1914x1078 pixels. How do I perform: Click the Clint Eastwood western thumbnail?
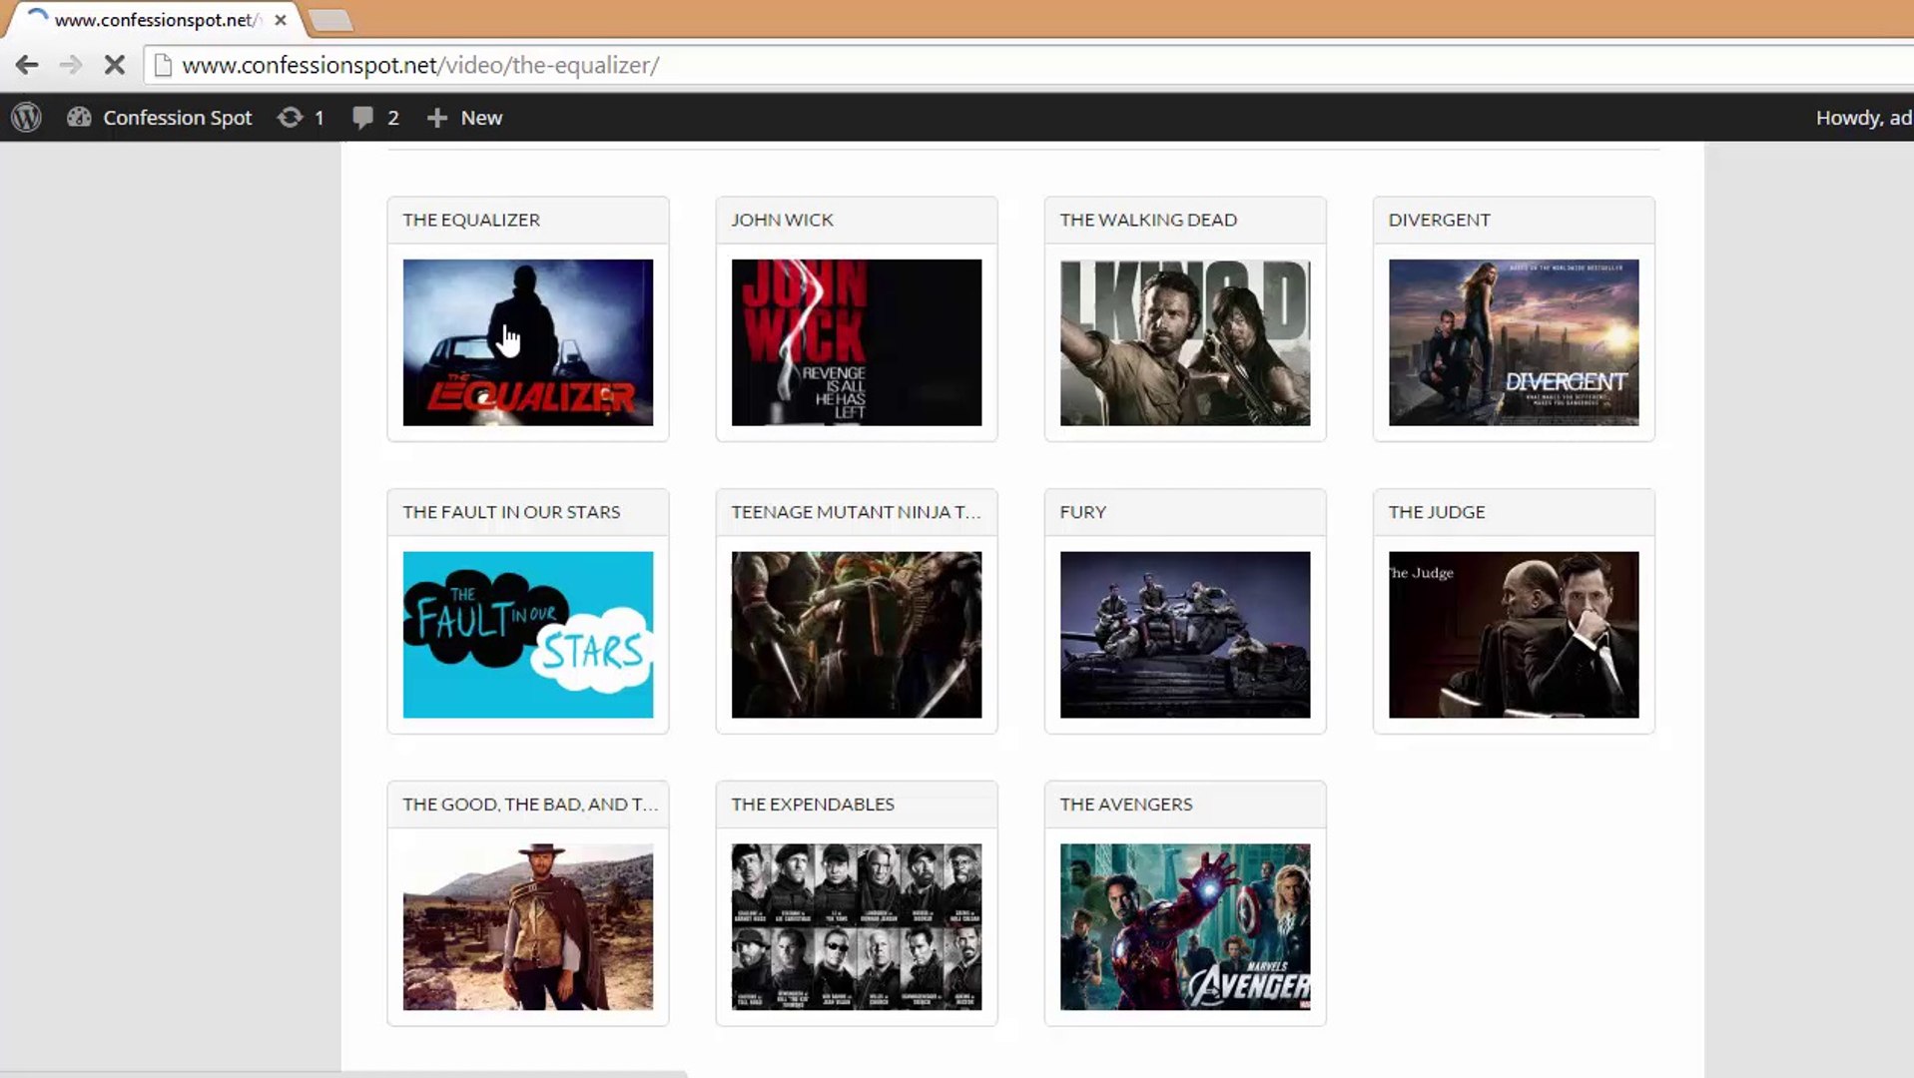click(528, 927)
